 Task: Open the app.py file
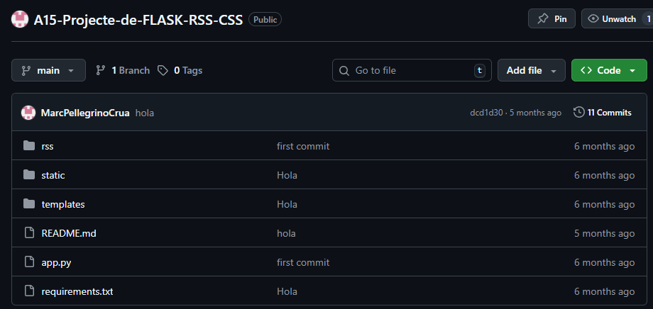(x=56, y=263)
